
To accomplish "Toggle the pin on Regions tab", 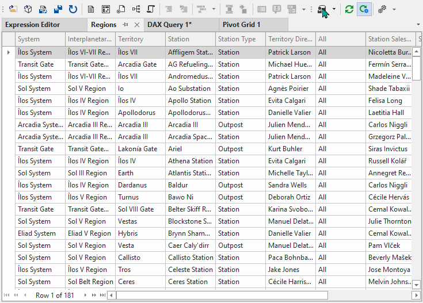I will 125,25.
